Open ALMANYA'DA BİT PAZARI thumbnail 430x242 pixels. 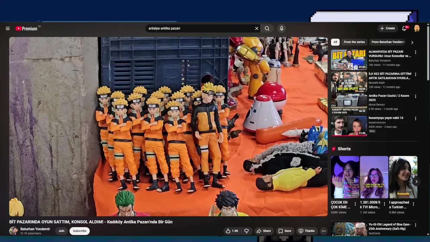[349, 60]
